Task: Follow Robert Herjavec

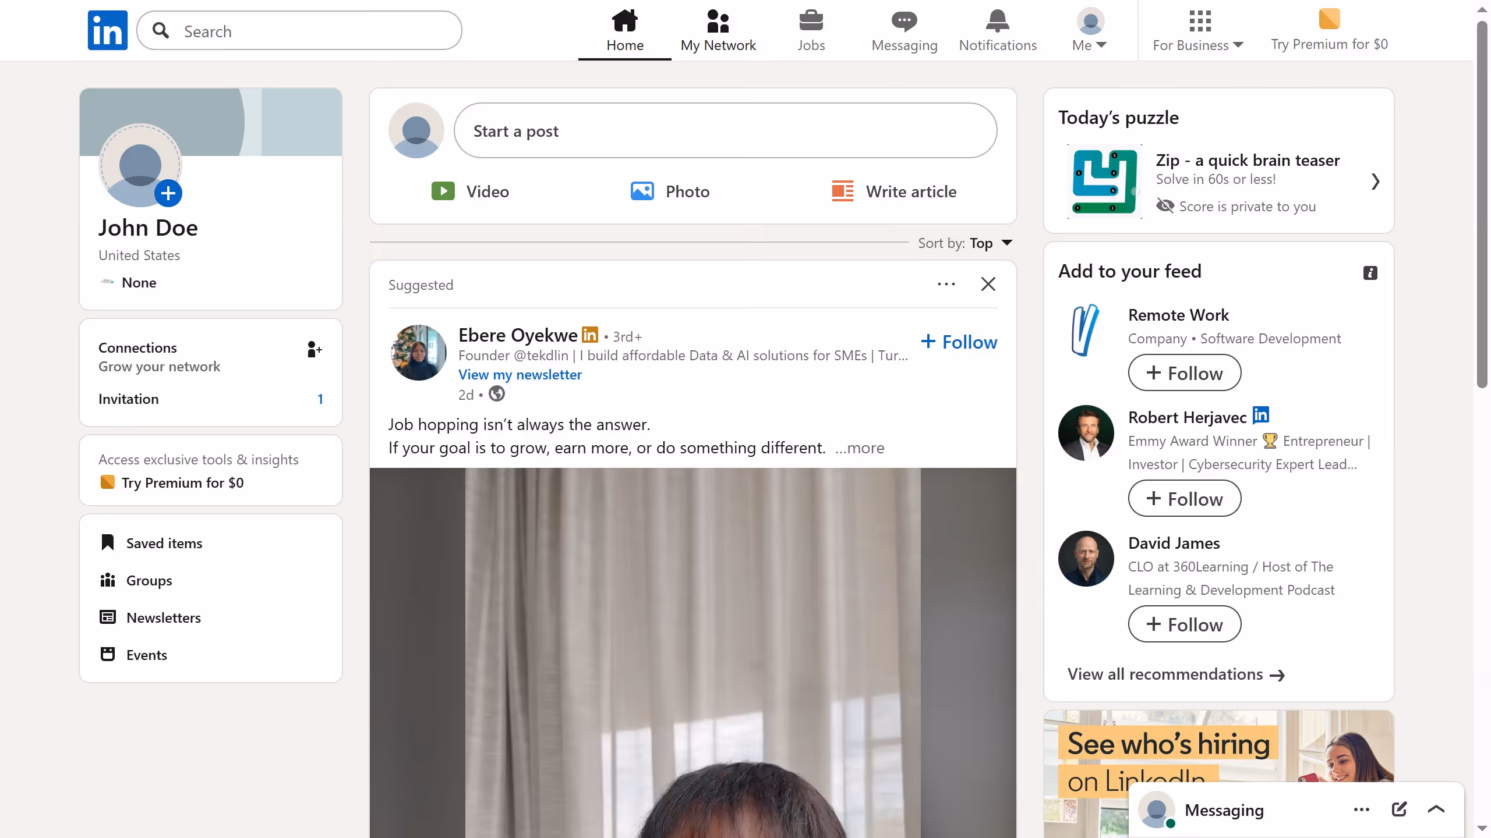Action: click(1184, 498)
